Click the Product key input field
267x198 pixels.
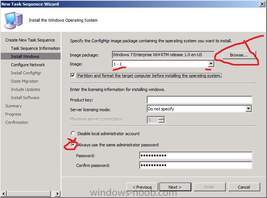click(x=199, y=100)
